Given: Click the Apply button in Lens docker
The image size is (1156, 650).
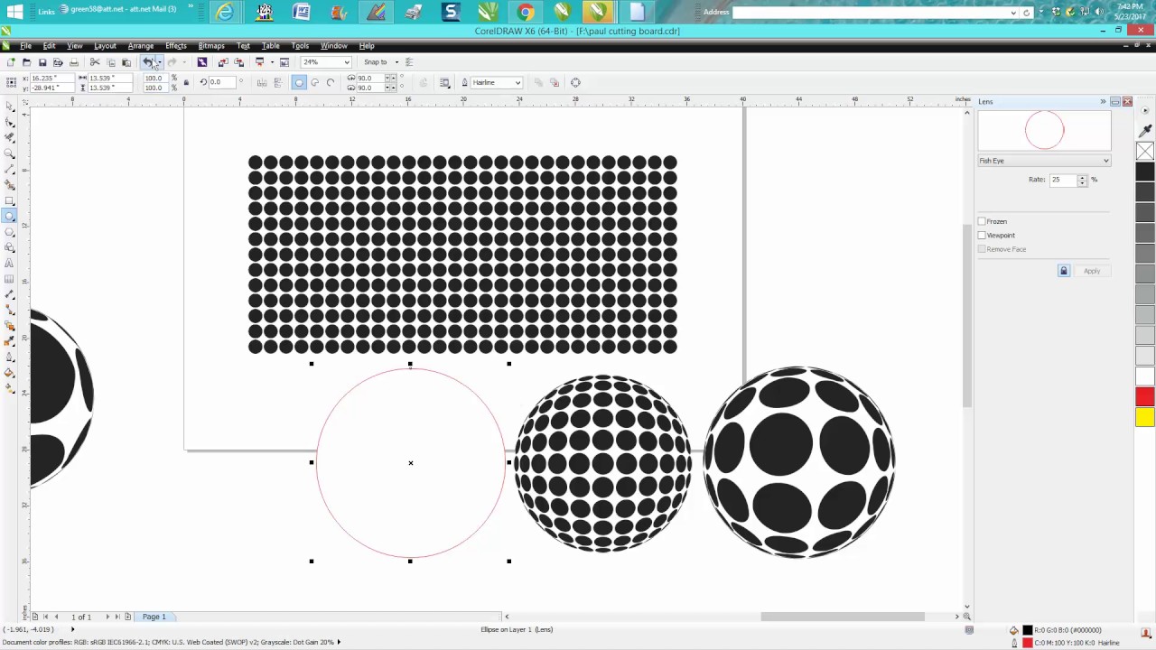Looking at the screenshot, I should pos(1092,271).
